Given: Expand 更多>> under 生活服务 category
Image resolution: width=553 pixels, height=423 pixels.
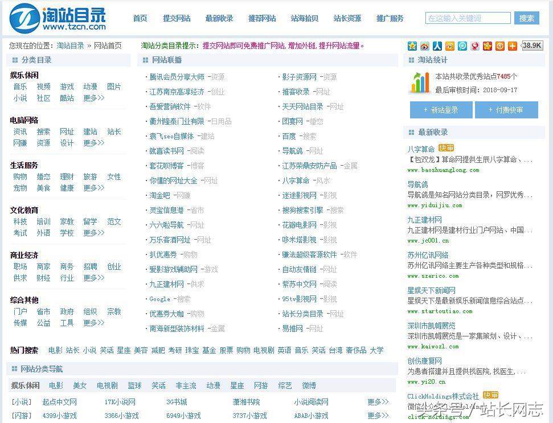Looking at the screenshot, I should 94,188.
